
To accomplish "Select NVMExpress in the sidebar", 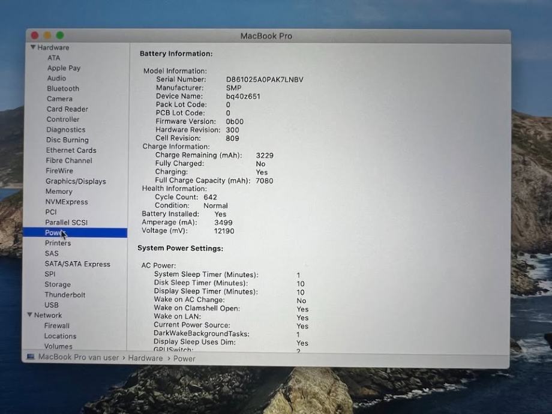I will pos(67,202).
